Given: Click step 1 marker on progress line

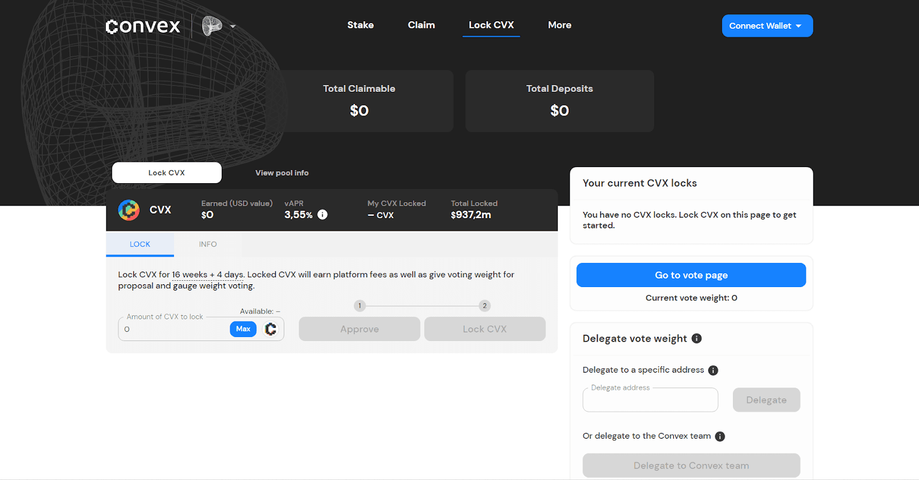Looking at the screenshot, I should (x=360, y=306).
